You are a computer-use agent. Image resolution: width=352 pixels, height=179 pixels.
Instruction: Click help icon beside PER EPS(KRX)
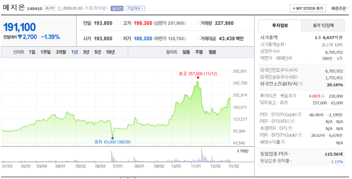[292, 121]
